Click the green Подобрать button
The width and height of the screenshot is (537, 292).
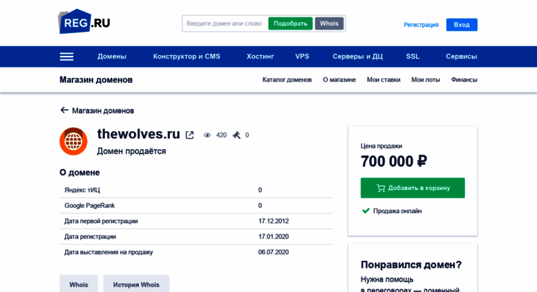click(290, 23)
